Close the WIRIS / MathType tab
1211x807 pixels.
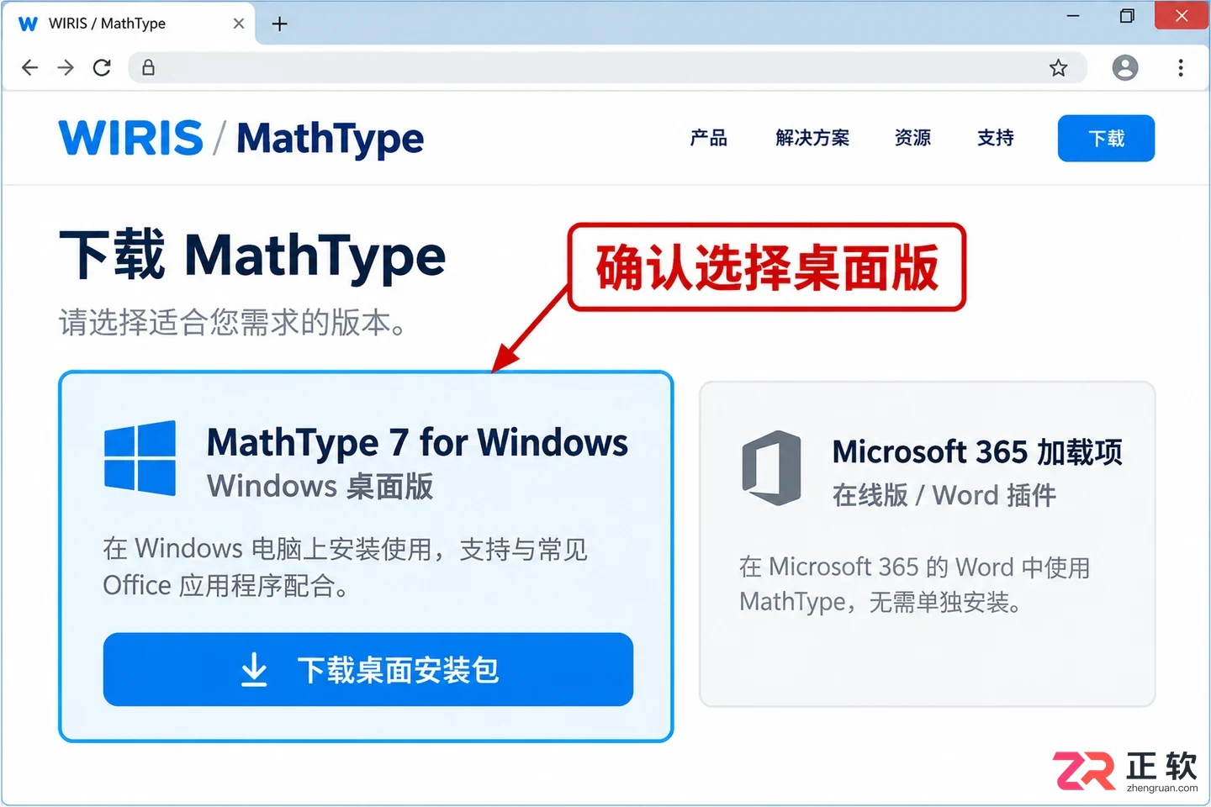(239, 24)
